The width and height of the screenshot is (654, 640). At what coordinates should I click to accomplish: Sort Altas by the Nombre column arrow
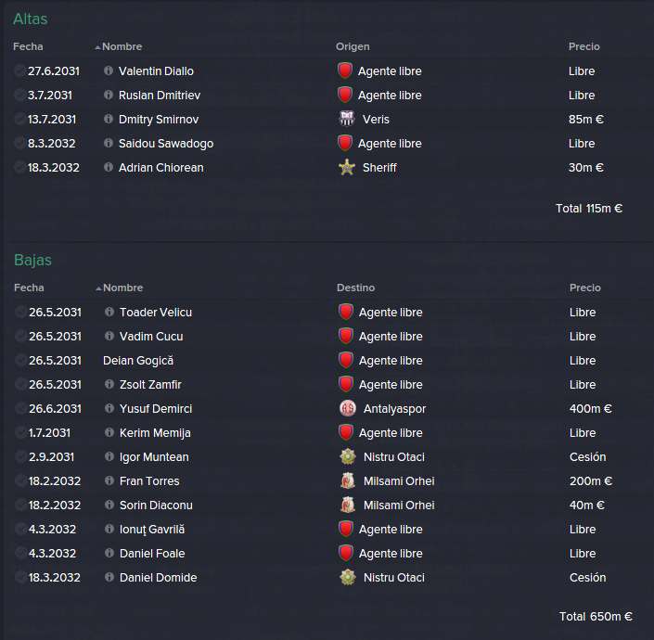(98, 47)
